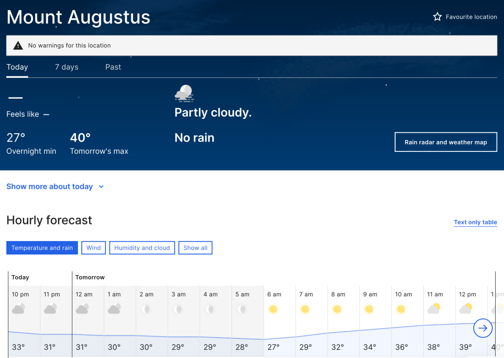
Task: Open the 7 days tab
Action: point(67,67)
